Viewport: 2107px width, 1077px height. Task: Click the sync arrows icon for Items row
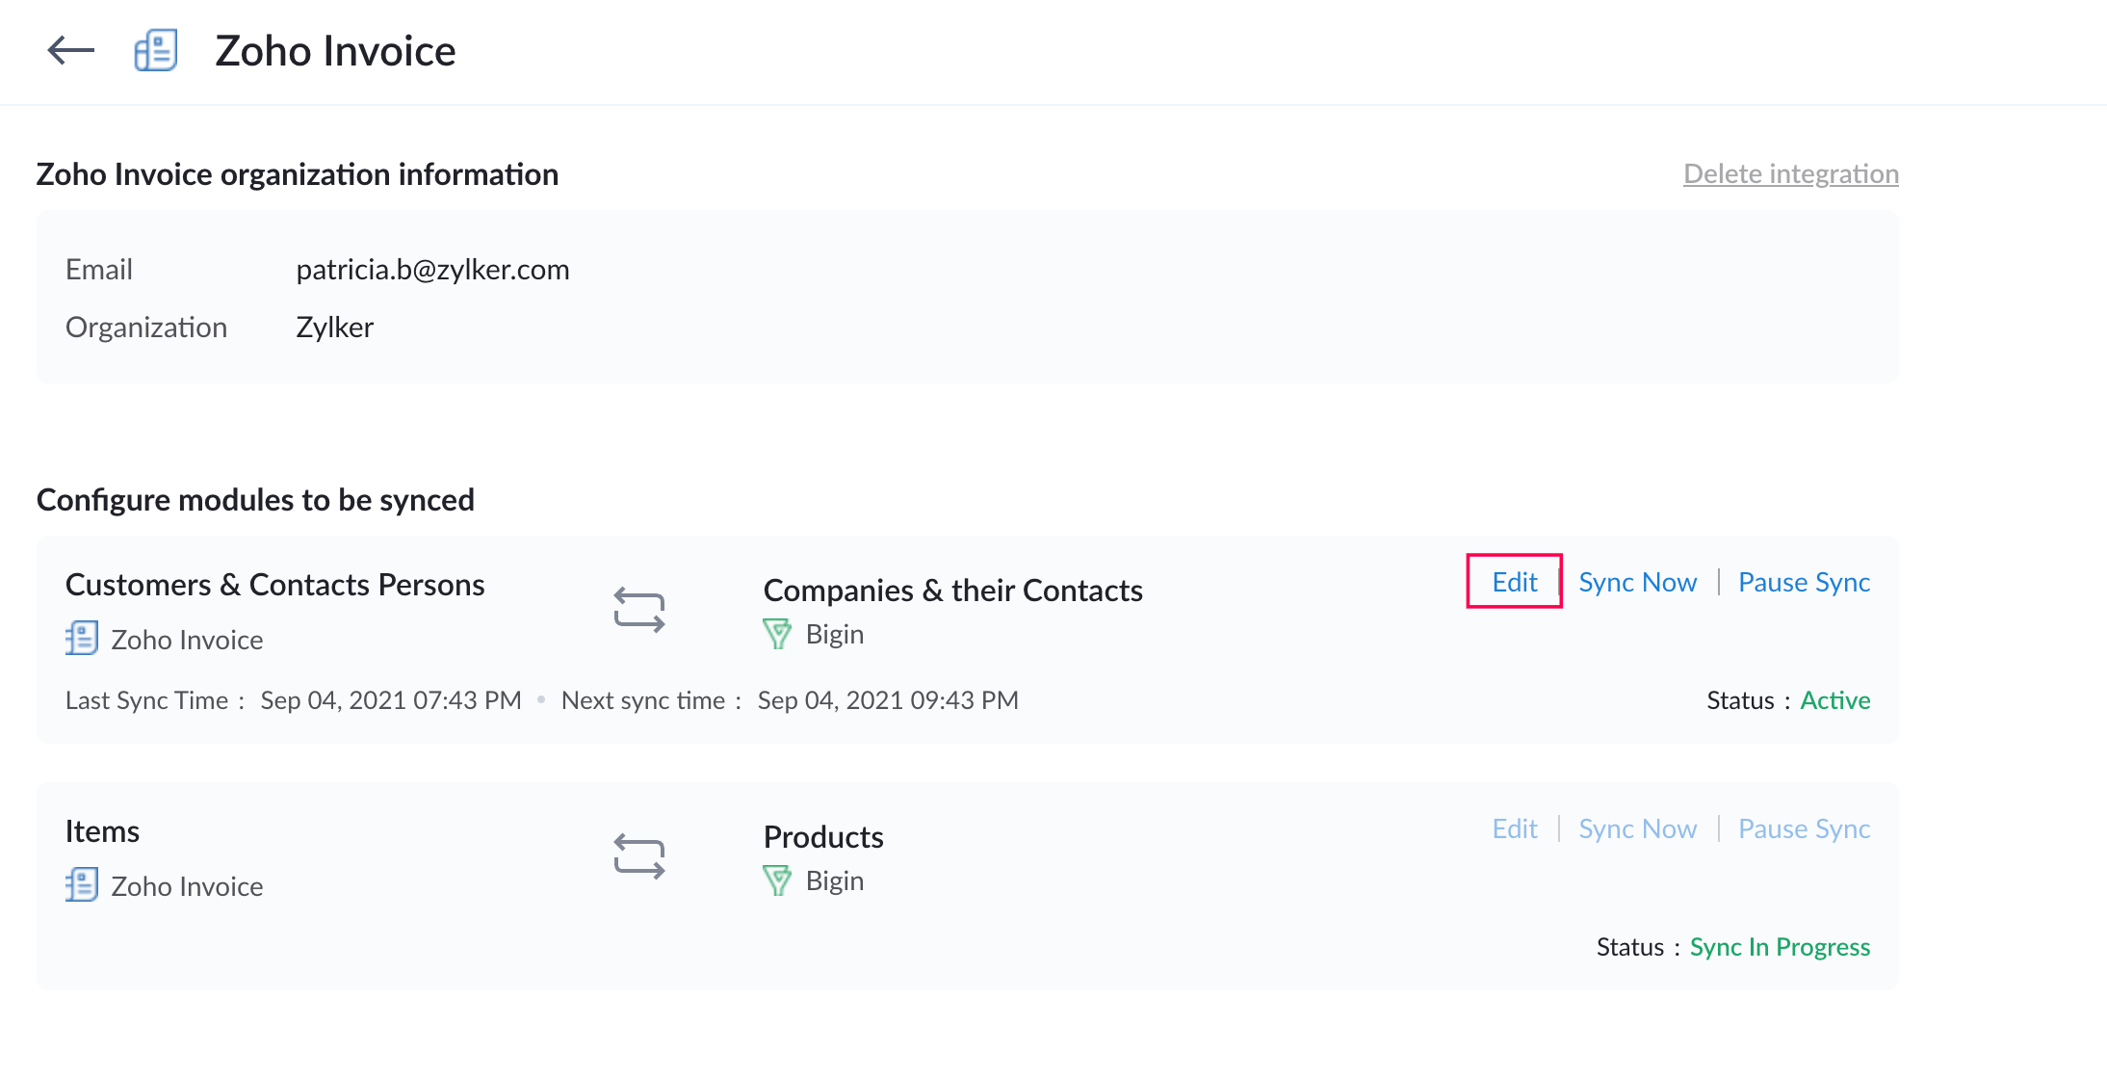639,856
